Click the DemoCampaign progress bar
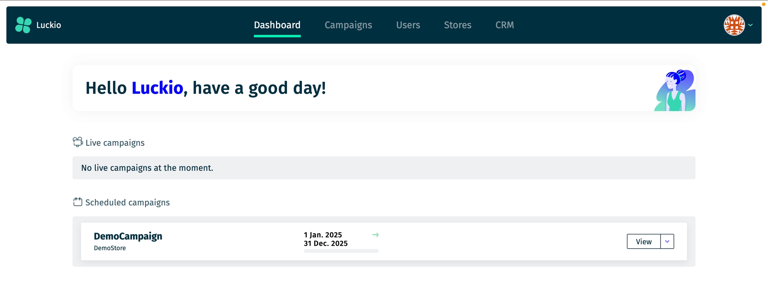The height and width of the screenshot is (284, 768). click(x=341, y=251)
